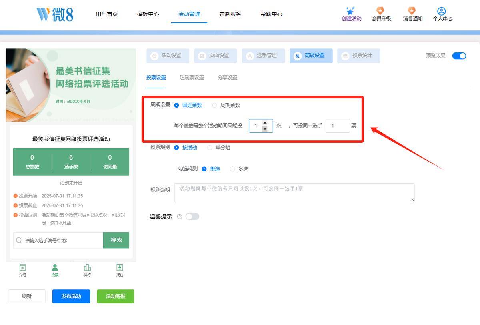Open the 消息通知 icon
The image size is (480, 325).
point(412,11)
